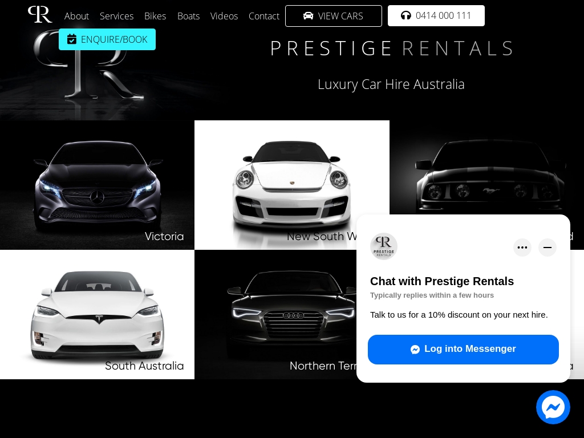
Task: Open chat options three-dot menu
Action: tap(522, 248)
